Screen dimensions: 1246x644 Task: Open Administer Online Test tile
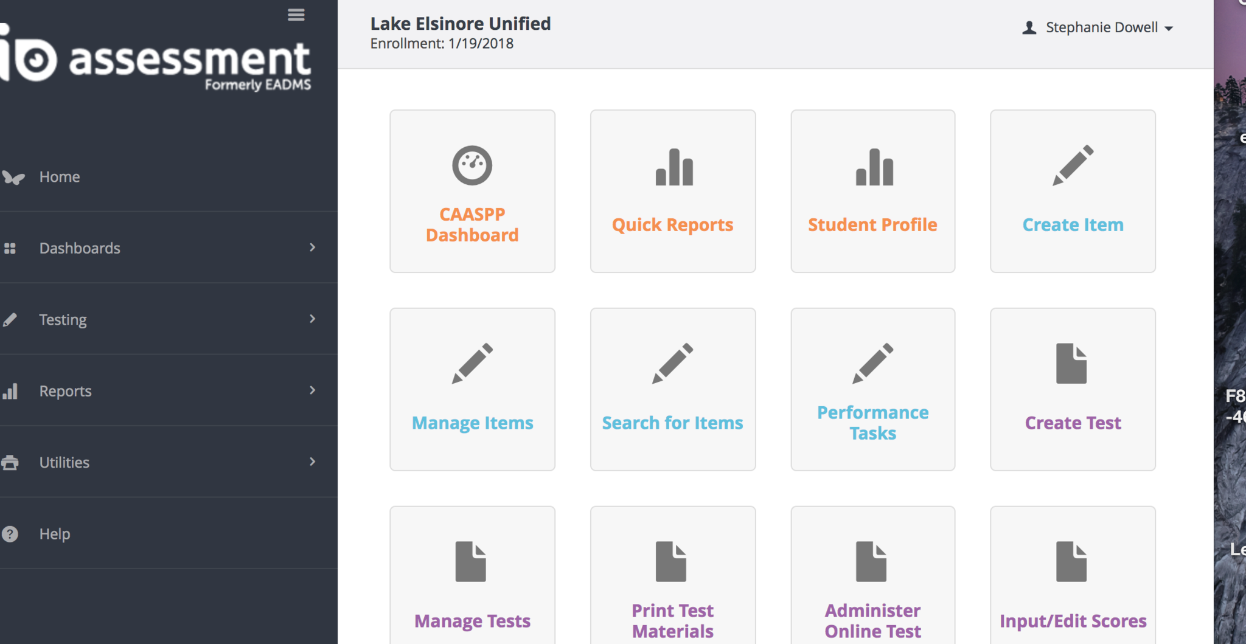872,620
